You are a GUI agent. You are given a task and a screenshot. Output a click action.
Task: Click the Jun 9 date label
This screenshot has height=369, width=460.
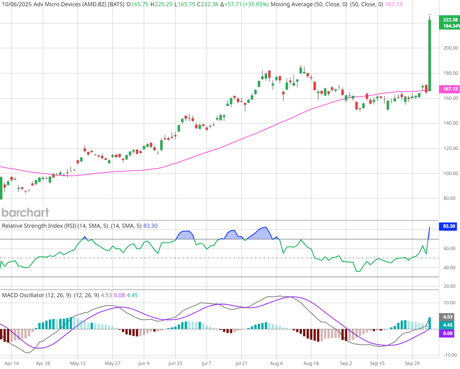144,363
